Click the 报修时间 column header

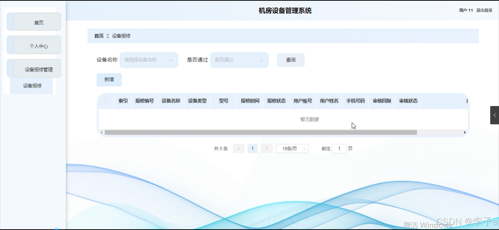coord(250,101)
